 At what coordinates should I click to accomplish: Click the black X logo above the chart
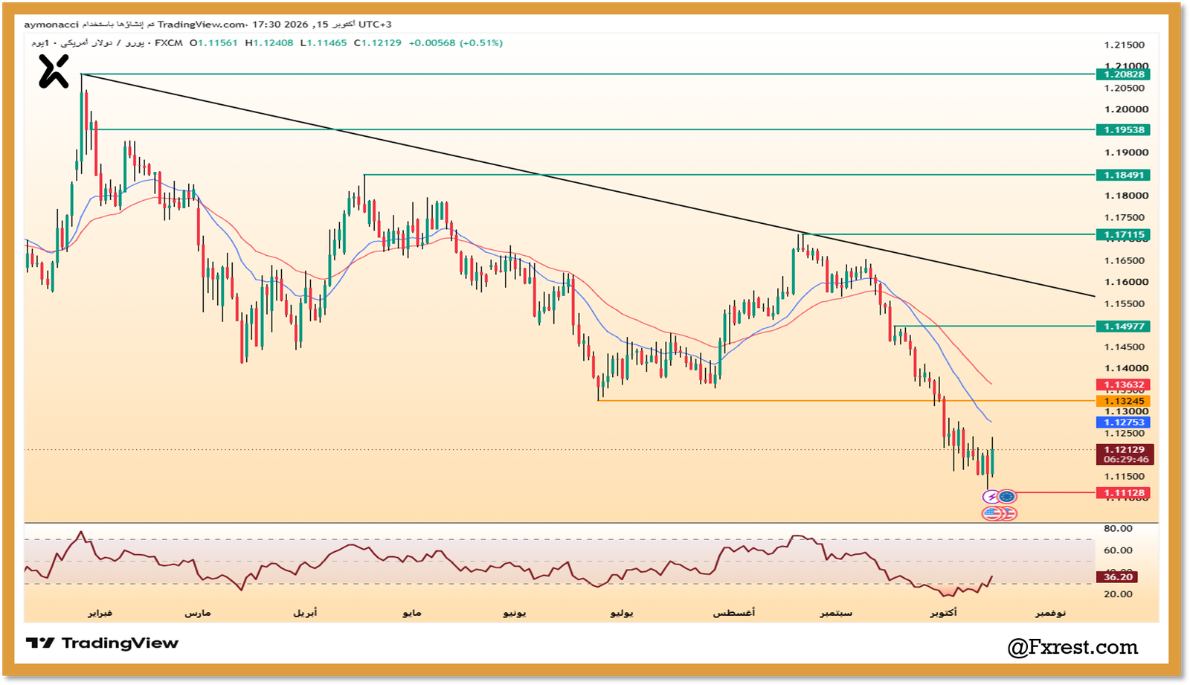pos(54,71)
